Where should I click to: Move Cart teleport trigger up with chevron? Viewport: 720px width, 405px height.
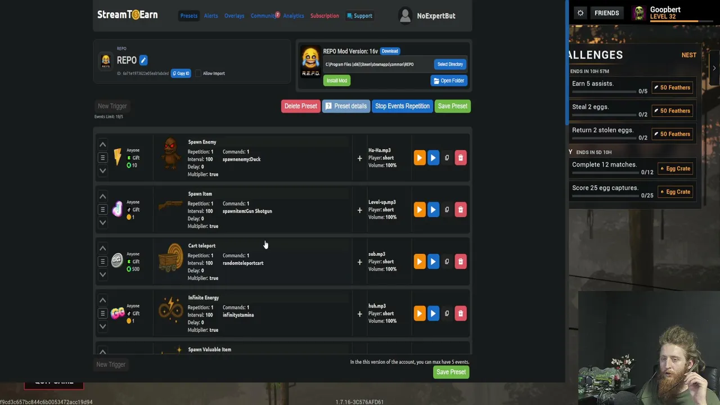pyautogui.click(x=102, y=249)
